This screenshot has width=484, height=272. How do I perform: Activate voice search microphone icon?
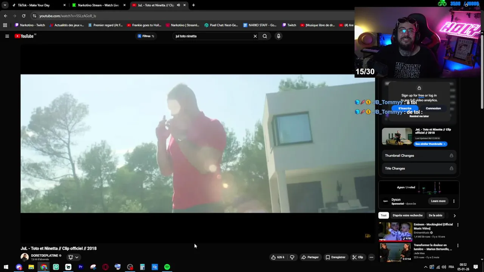click(279, 36)
